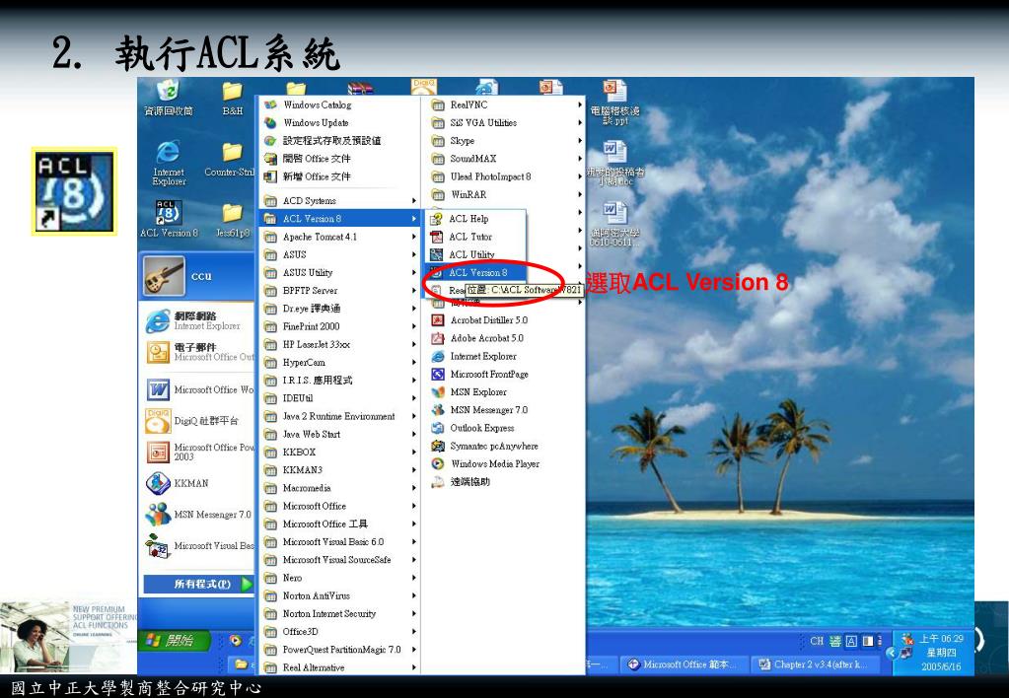Expand Dr.eye 譯典通 program group

click(339, 309)
